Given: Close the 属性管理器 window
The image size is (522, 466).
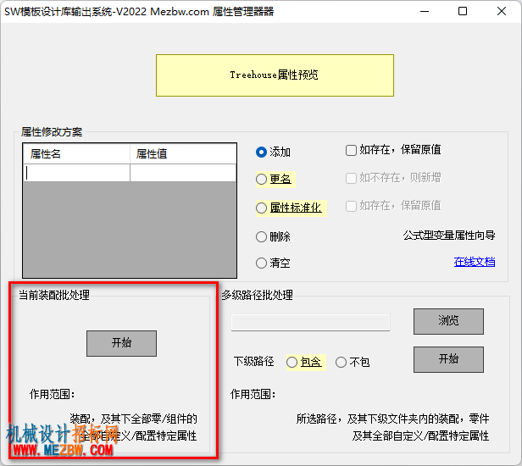Looking at the screenshot, I should (502, 11).
